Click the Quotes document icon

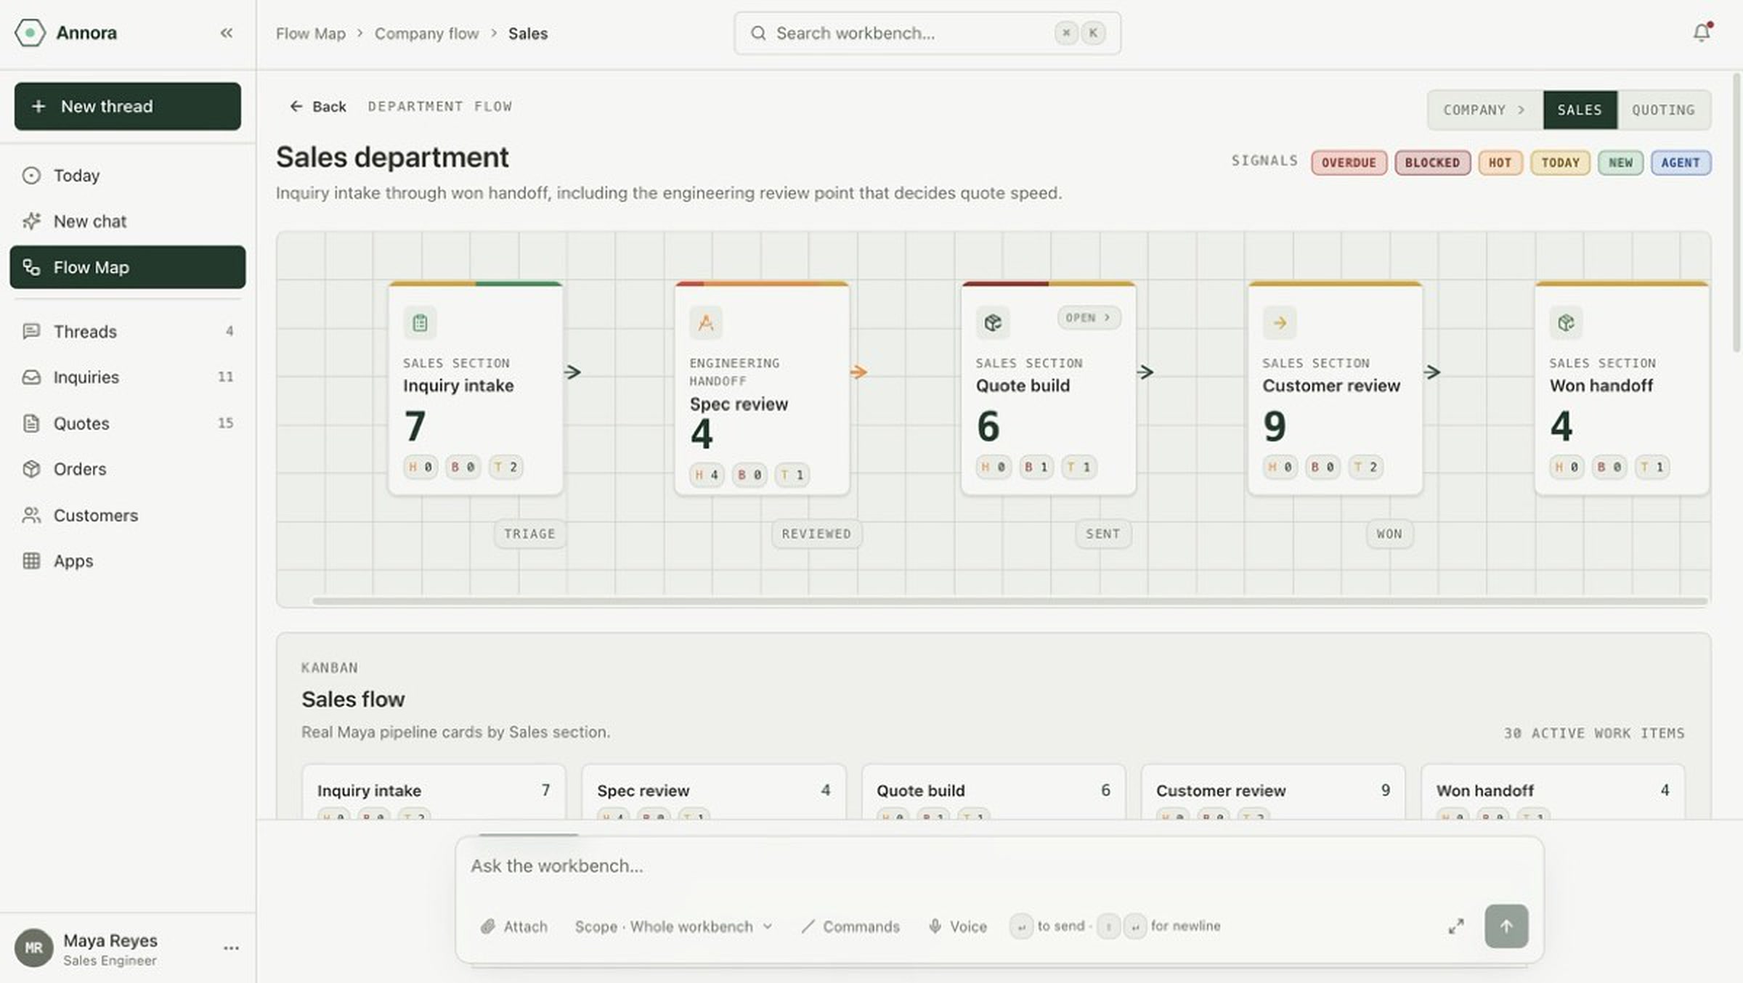coord(31,423)
